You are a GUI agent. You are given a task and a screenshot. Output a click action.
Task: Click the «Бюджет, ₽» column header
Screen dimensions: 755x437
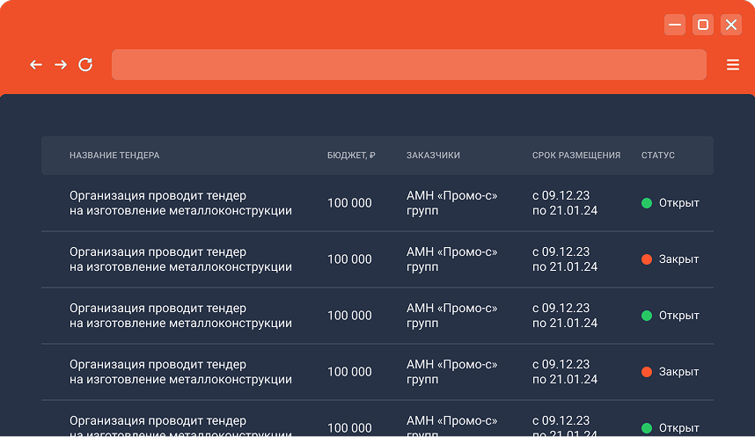(x=351, y=156)
